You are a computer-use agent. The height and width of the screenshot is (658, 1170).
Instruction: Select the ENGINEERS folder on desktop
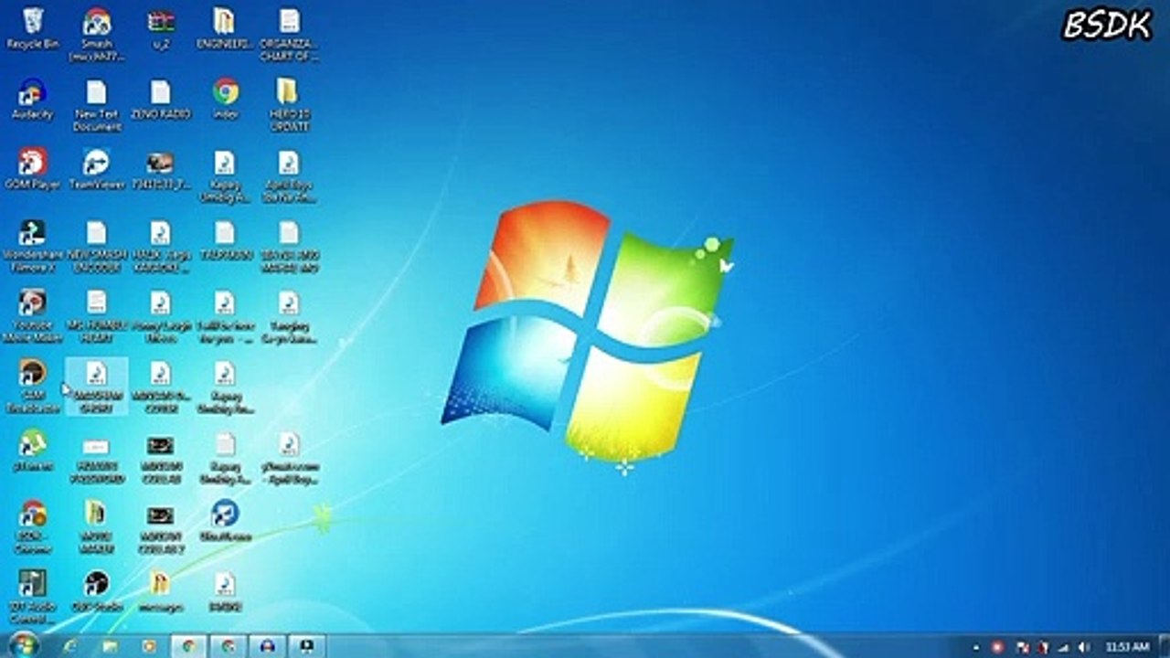pos(224,27)
